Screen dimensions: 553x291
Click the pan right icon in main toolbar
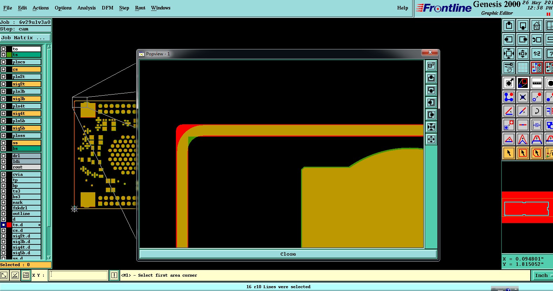523,40
